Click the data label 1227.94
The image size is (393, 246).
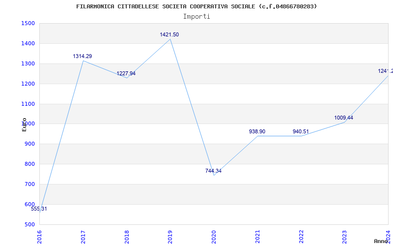pyautogui.click(x=126, y=73)
